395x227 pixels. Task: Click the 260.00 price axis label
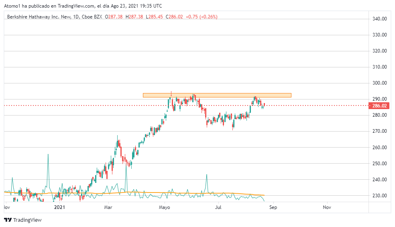tap(380, 148)
